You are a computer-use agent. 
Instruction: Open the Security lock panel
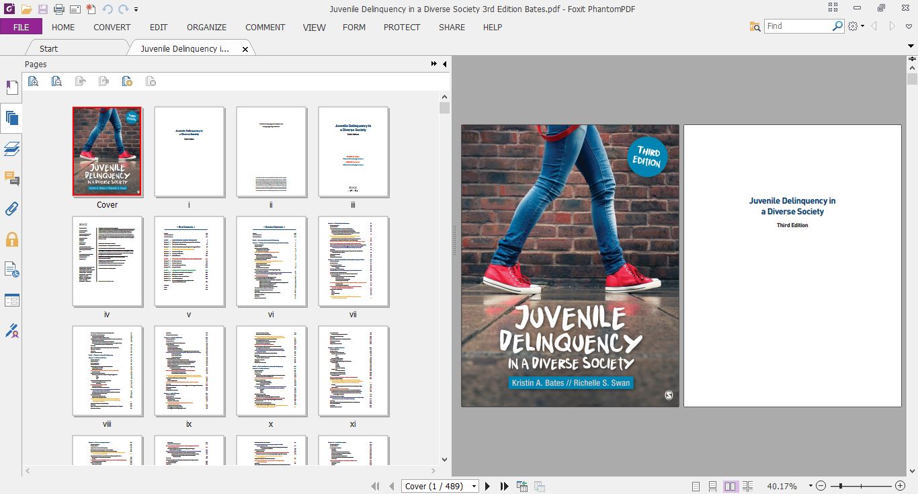coord(11,240)
